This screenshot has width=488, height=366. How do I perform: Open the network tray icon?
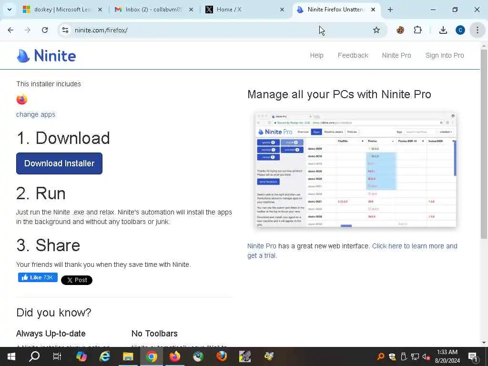tap(415, 356)
